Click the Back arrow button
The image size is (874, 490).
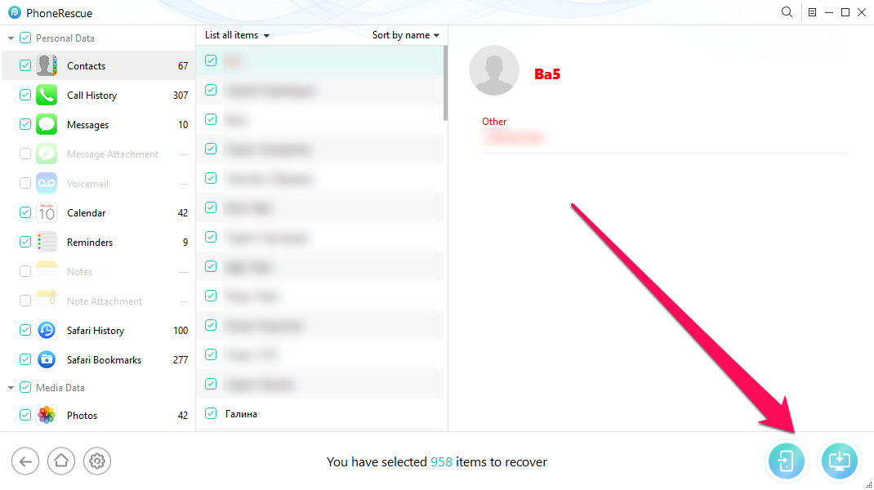[25, 461]
